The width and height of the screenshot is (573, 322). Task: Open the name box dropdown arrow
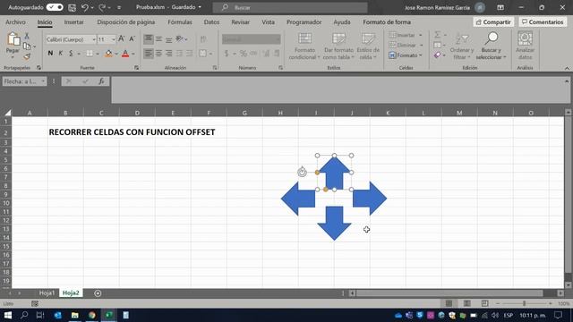[43, 81]
